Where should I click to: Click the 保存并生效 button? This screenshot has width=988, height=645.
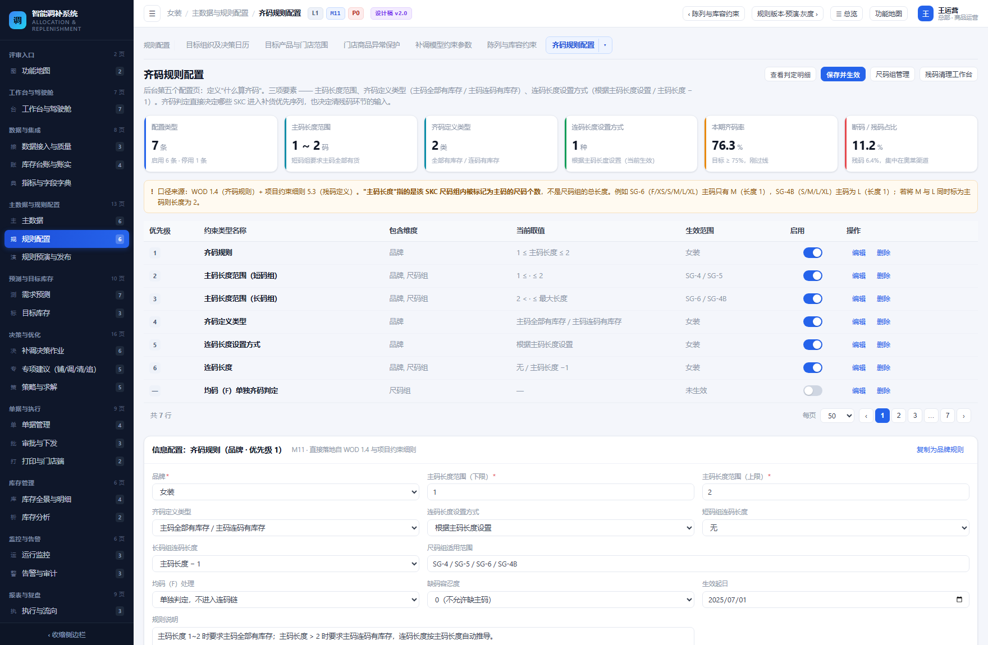(x=843, y=75)
